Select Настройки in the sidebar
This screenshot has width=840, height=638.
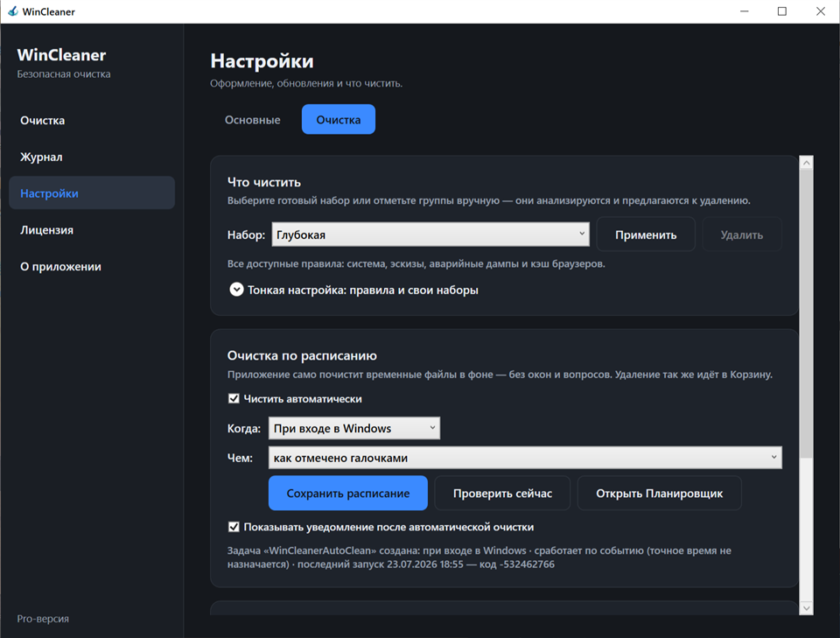[92, 193]
